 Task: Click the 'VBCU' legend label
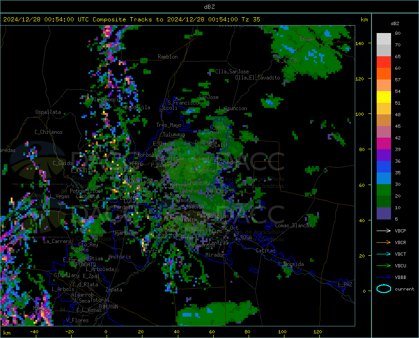pos(400,266)
